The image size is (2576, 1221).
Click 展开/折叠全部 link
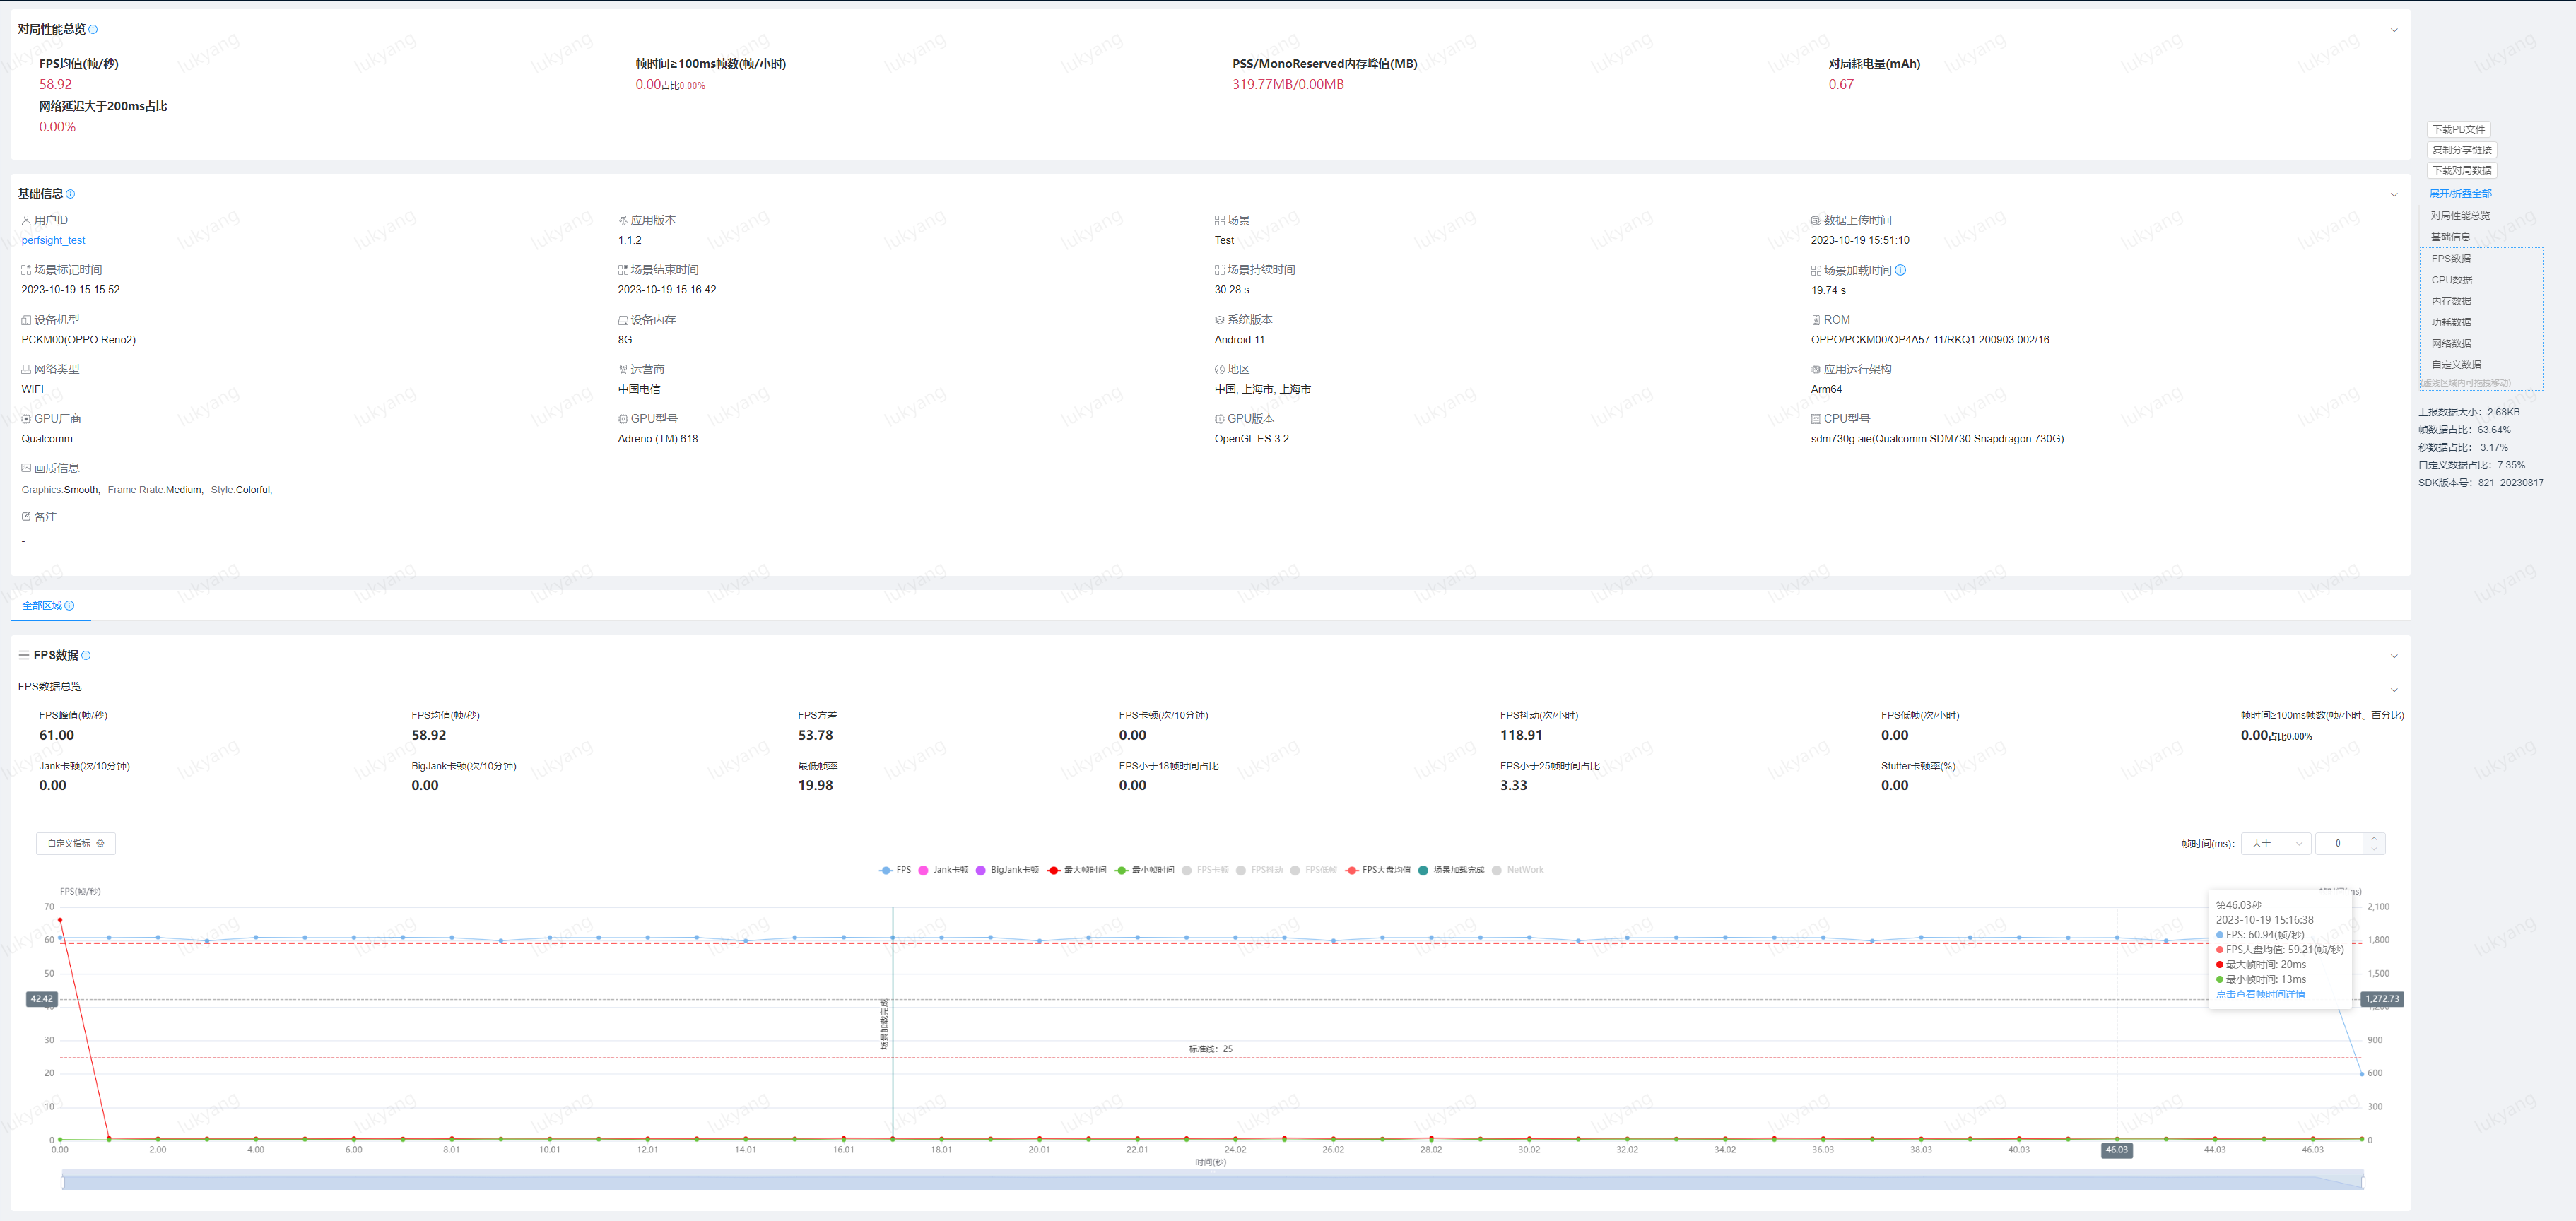(x=2460, y=194)
